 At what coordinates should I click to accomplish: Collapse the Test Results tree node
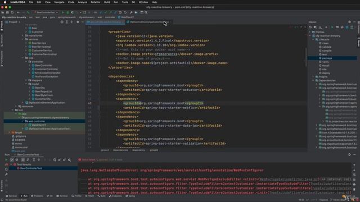click(x=11, y=164)
